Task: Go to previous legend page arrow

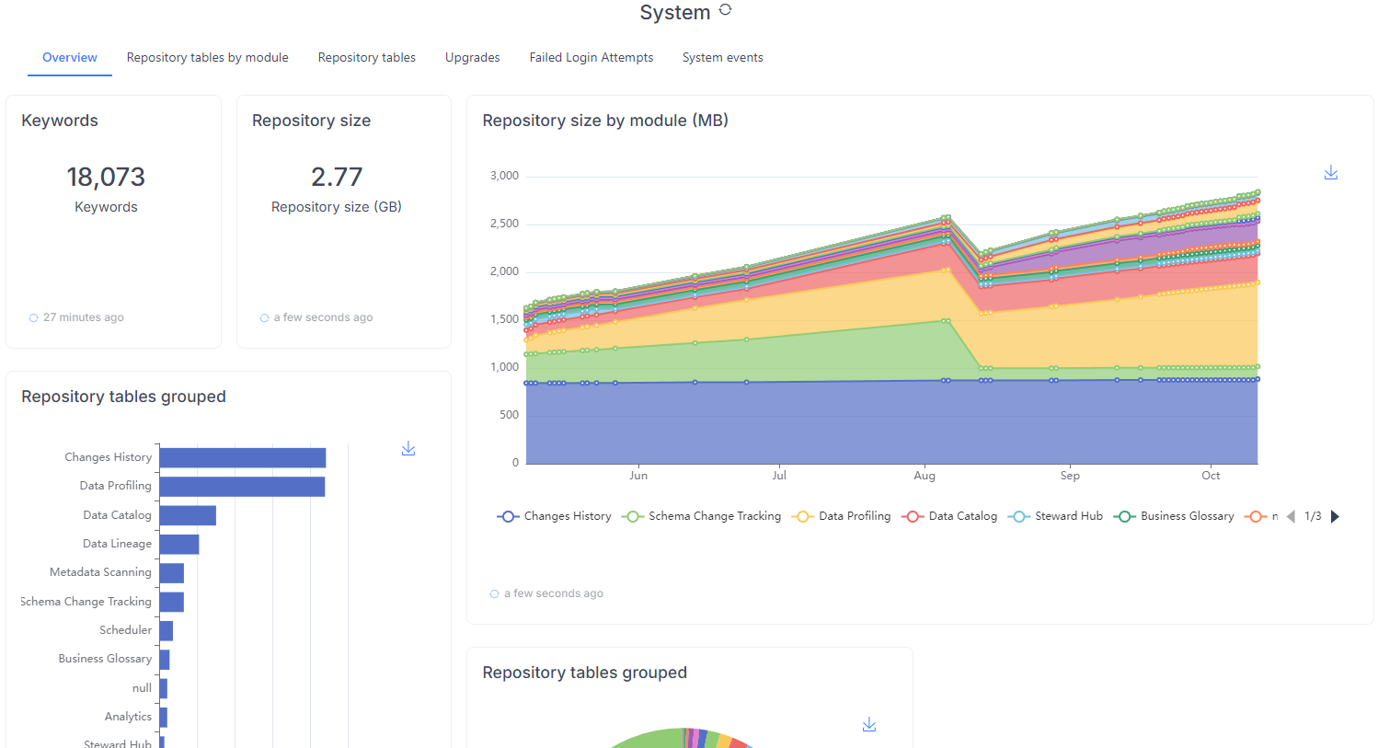Action: point(1291,516)
